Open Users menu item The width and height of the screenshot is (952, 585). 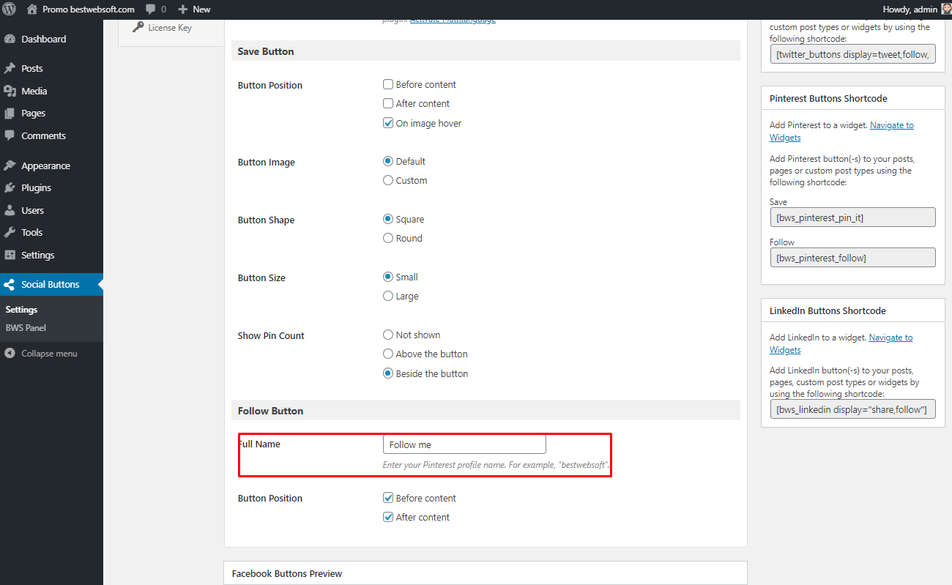point(51,210)
